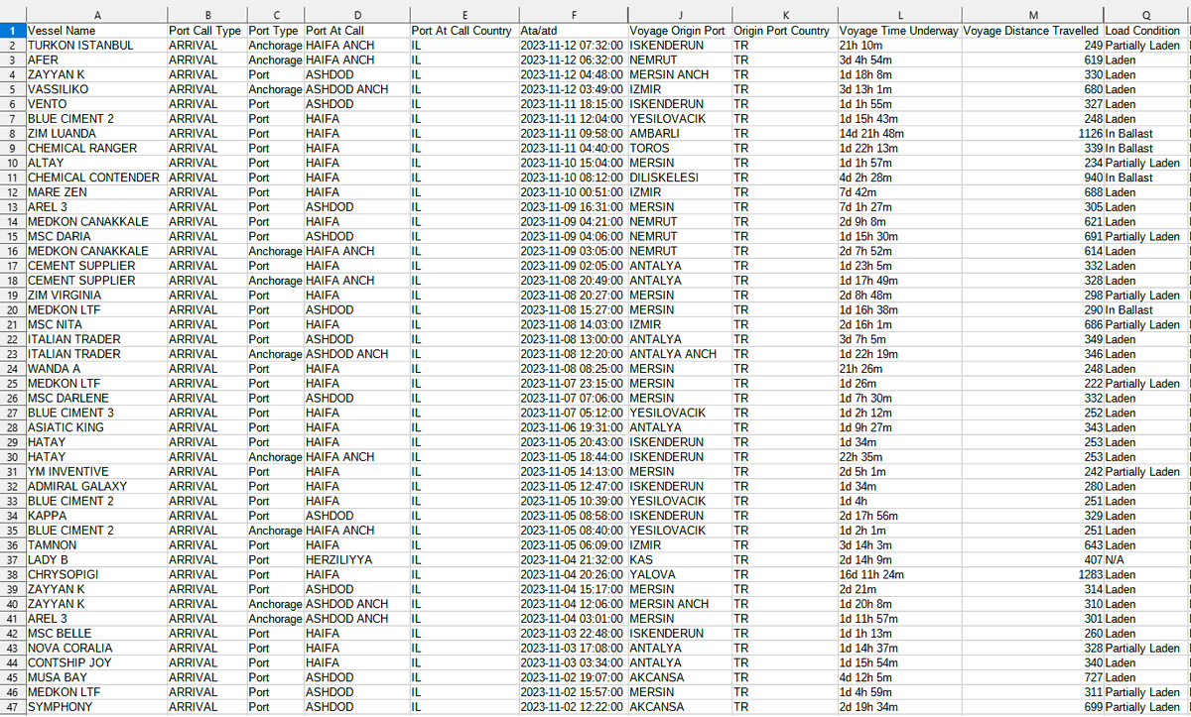
Task: Select column M header
Action: pyautogui.click(x=1033, y=15)
